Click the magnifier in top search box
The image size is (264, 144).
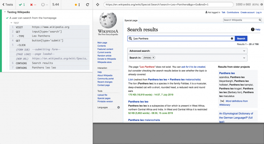[x=260, y=20]
